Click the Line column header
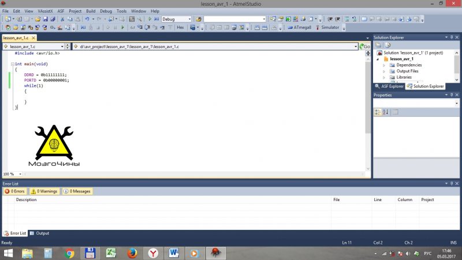The image size is (462, 260). pyautogui.click(x=378, y=199)
